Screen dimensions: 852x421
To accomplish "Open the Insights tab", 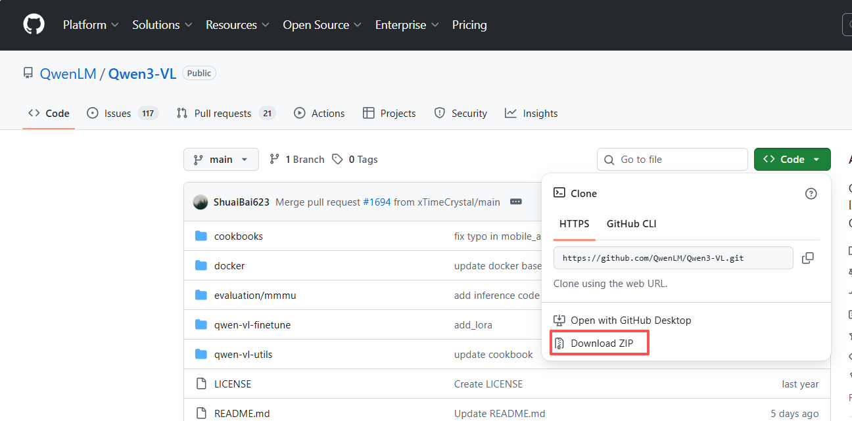I will click(531, 113).
